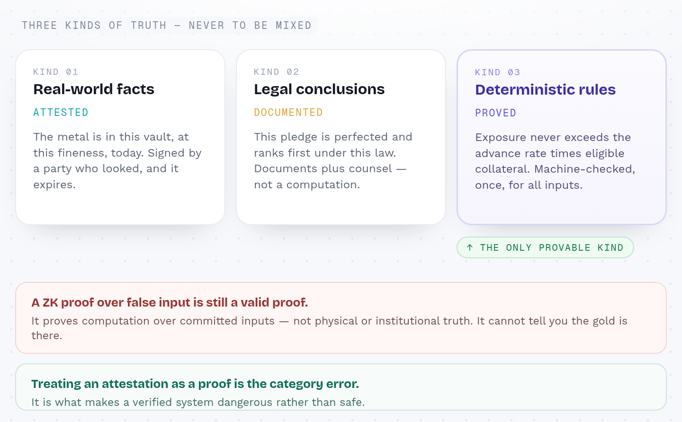Click the 'Real-world facts' heading
The width and height of the screenshot is (682, 422).
(94, 89)
